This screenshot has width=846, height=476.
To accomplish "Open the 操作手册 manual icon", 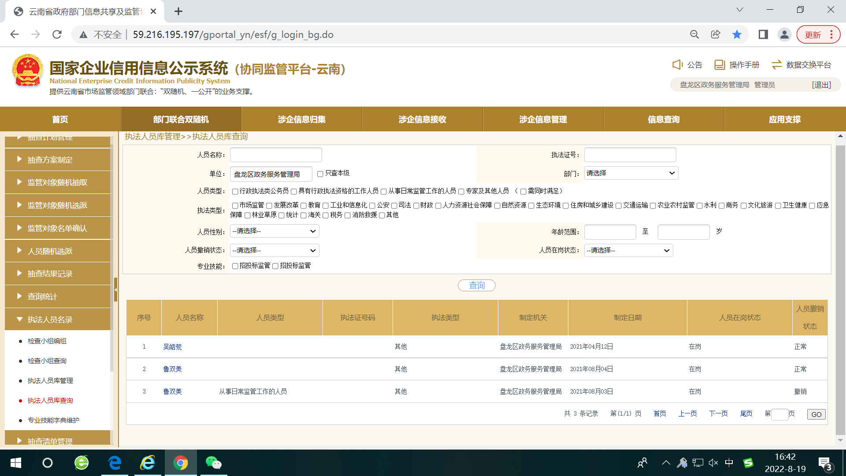I will click(x=719, y=65).
